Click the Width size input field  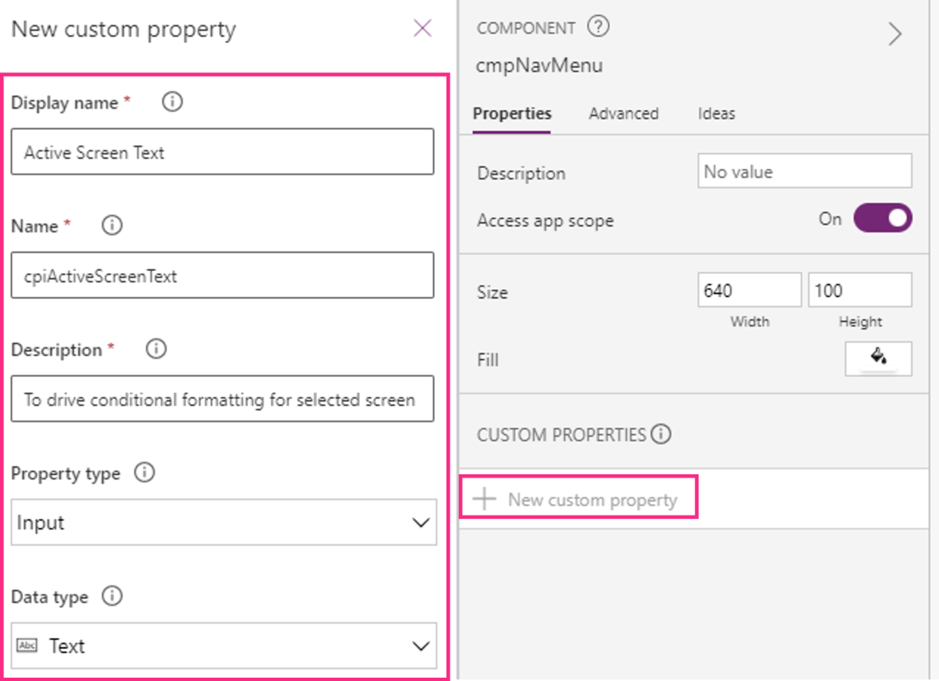tap(749, 291)
